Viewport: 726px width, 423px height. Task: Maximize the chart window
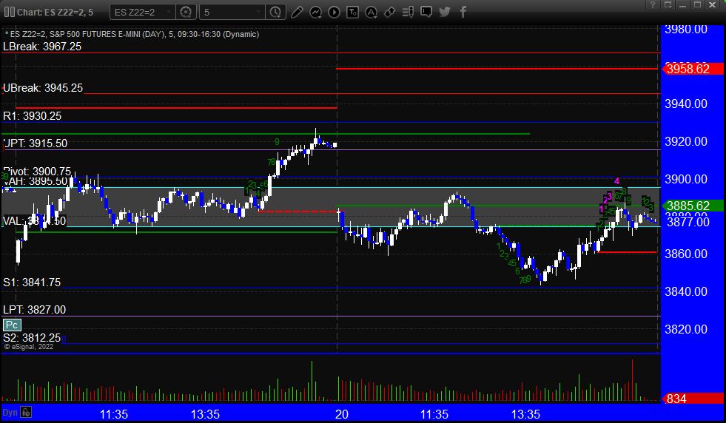(x=697, y=4)
